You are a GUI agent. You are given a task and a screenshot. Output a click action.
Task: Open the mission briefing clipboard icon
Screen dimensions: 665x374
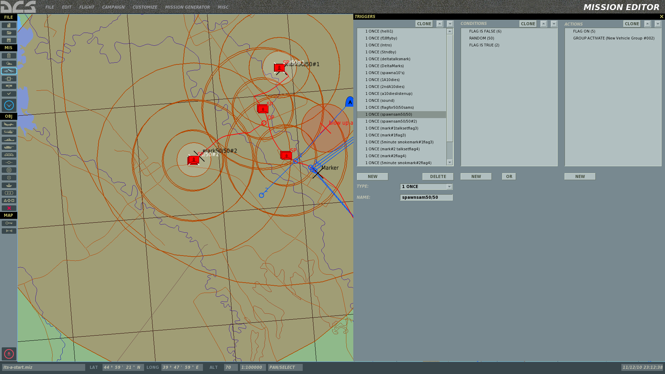click(x=9, y=56)
